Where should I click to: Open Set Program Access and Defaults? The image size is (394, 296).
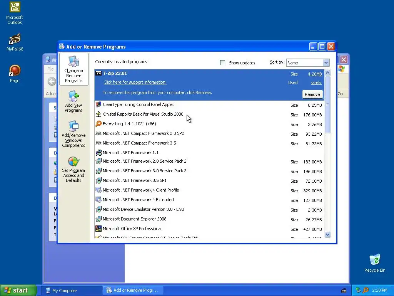click(x=73, y=170)
